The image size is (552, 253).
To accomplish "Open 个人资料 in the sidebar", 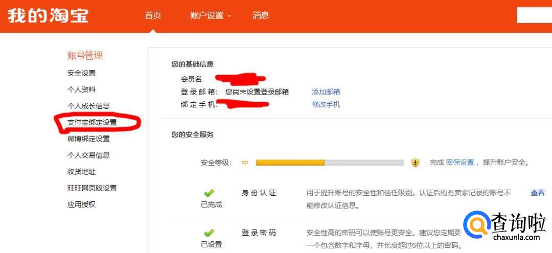I will click(x=81, y=90).
